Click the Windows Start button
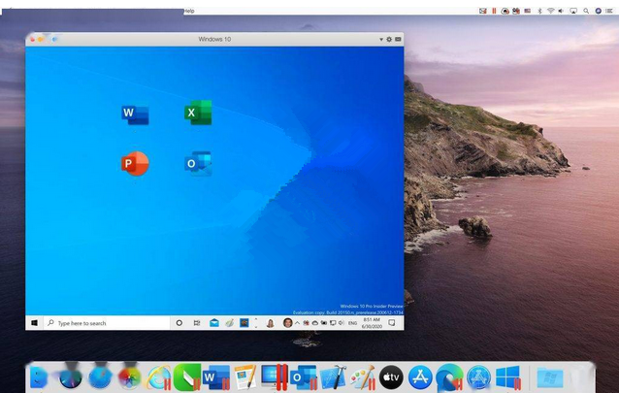This screenshot has width=619, height=393. [x=34, y=322]
